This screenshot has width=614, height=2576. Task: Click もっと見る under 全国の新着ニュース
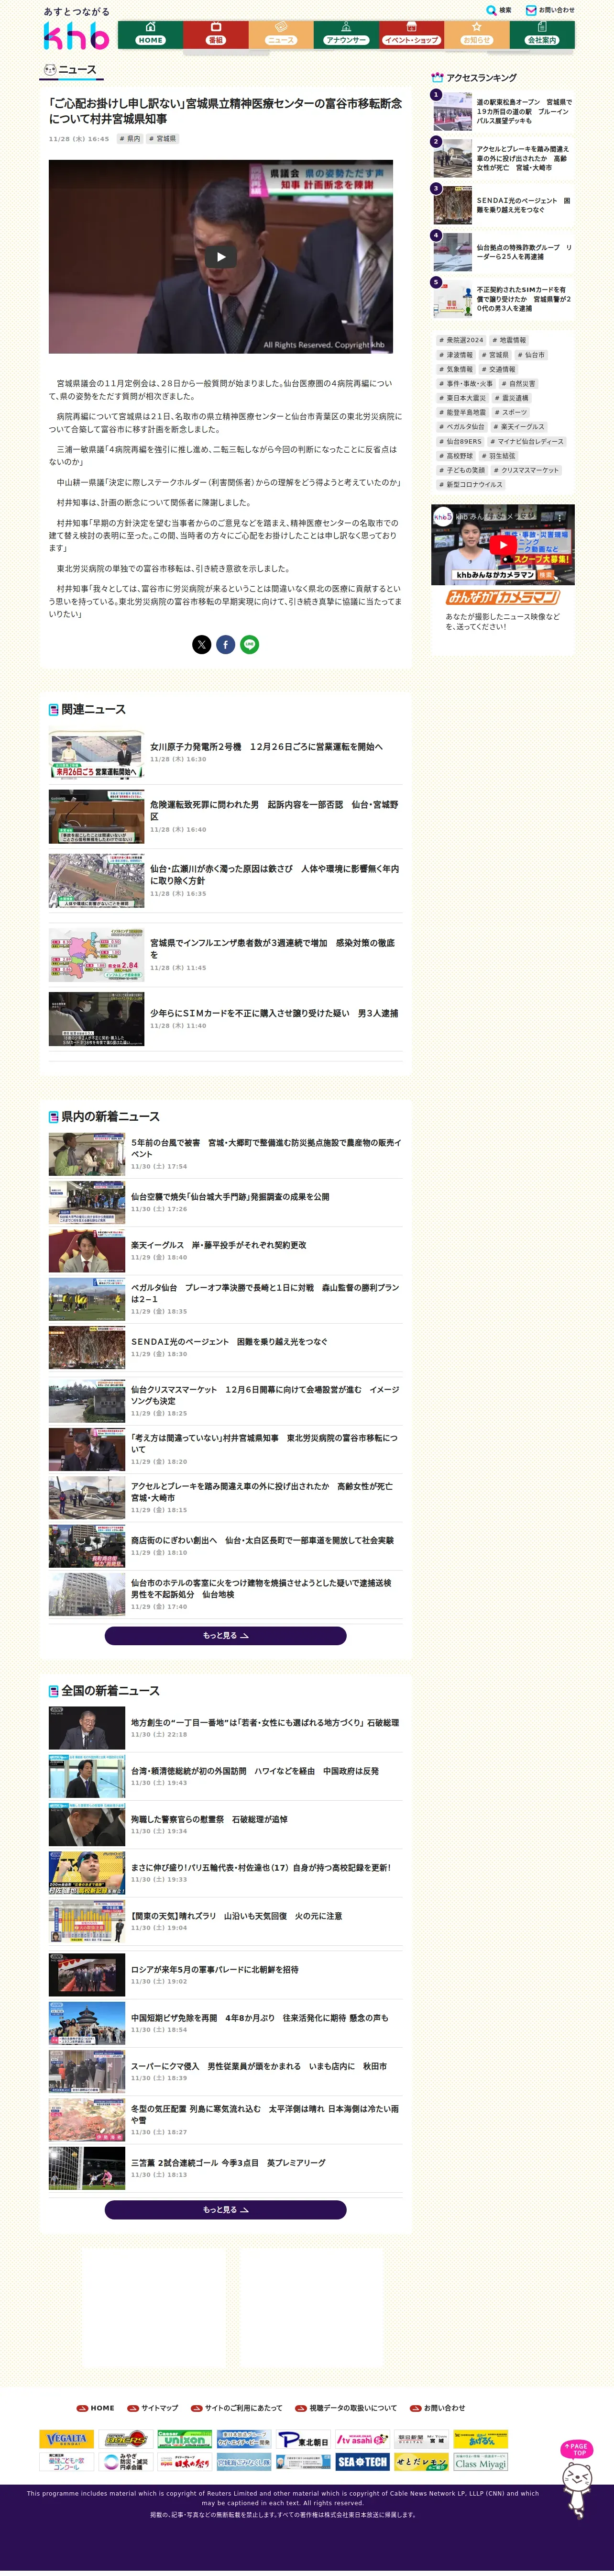pos(225,2210)
